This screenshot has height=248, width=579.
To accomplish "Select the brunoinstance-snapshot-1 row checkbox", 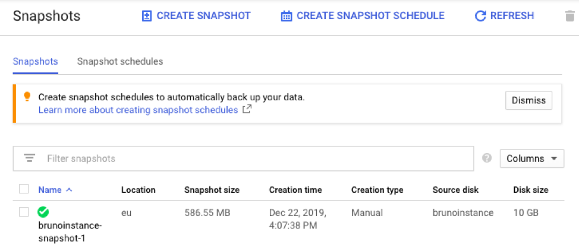I will coord(24,212).
